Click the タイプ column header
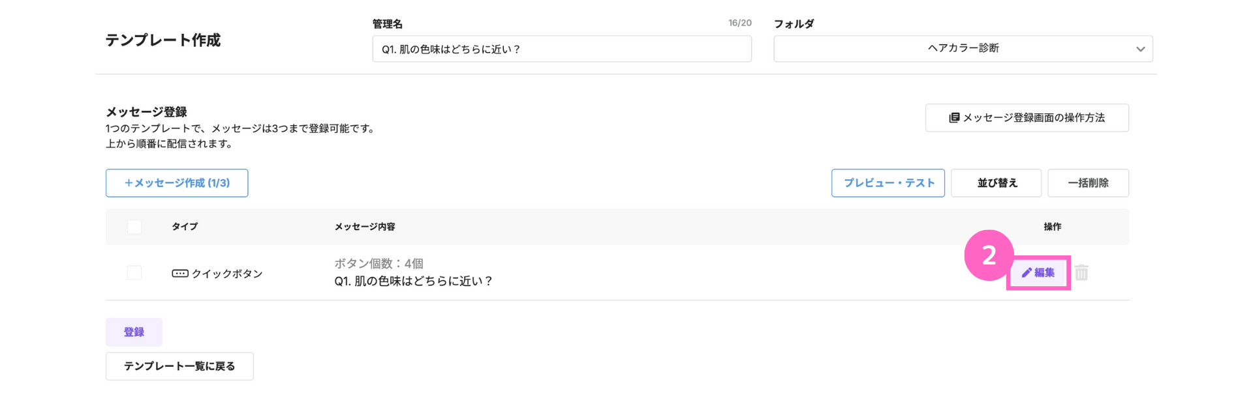 (185, 227)
